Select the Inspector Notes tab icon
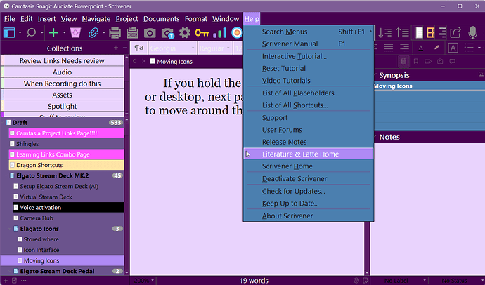 click(x=403, y=62)
